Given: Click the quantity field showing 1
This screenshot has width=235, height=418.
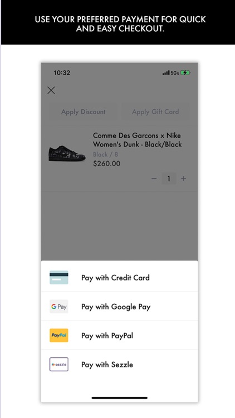Looking at the screenshot, I should pyautogui.click(x=169, y=178).
